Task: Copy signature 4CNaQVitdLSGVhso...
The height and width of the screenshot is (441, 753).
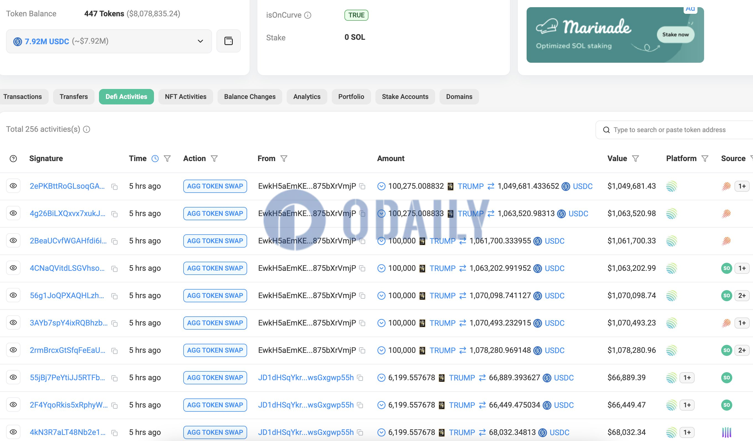Action: (x=114, y=269)
